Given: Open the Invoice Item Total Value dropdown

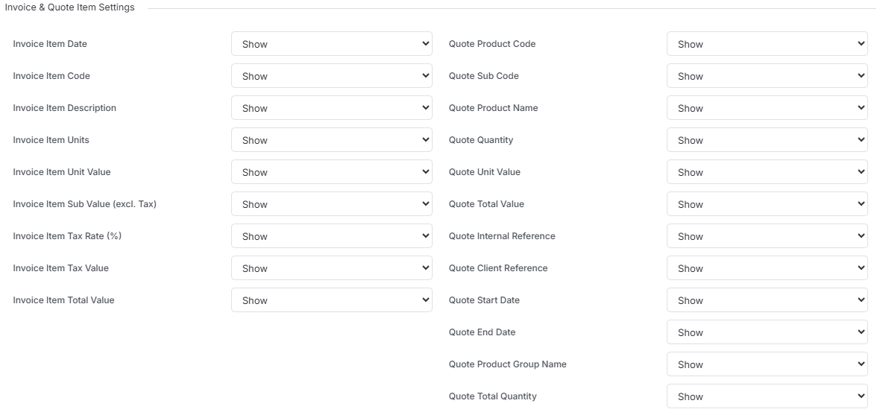Looking at the screenshot, I should pos(332,300).
